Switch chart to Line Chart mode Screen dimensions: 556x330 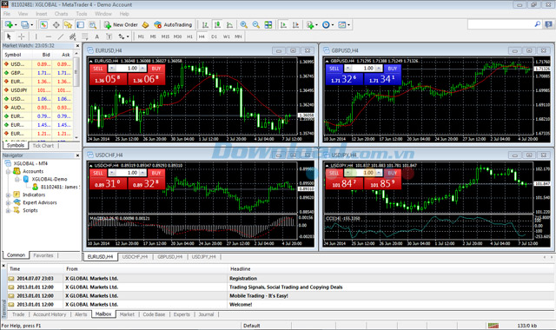(229, 25)
